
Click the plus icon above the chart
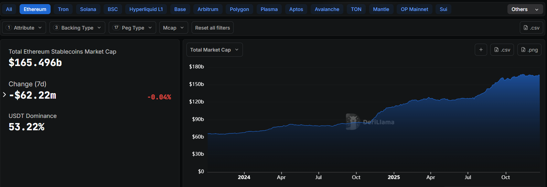coord(481,50)
